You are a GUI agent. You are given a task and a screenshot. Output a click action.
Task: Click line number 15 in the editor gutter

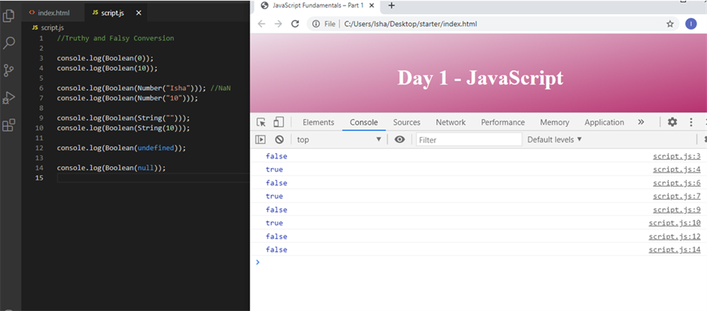coord(39,178)
